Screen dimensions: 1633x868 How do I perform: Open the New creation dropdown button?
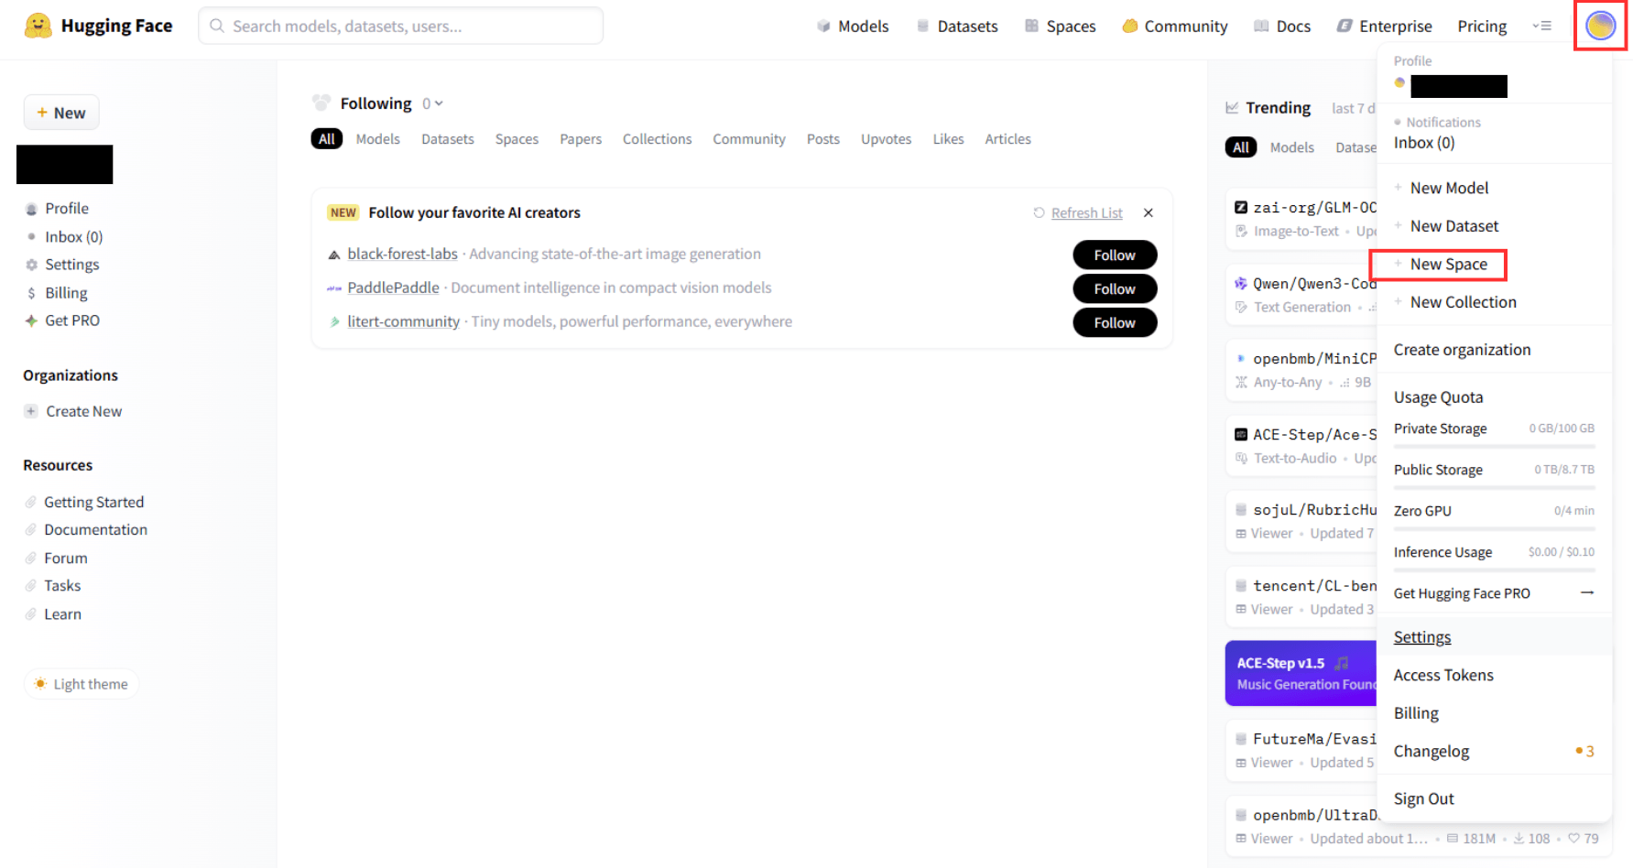[x=61, y=113]
